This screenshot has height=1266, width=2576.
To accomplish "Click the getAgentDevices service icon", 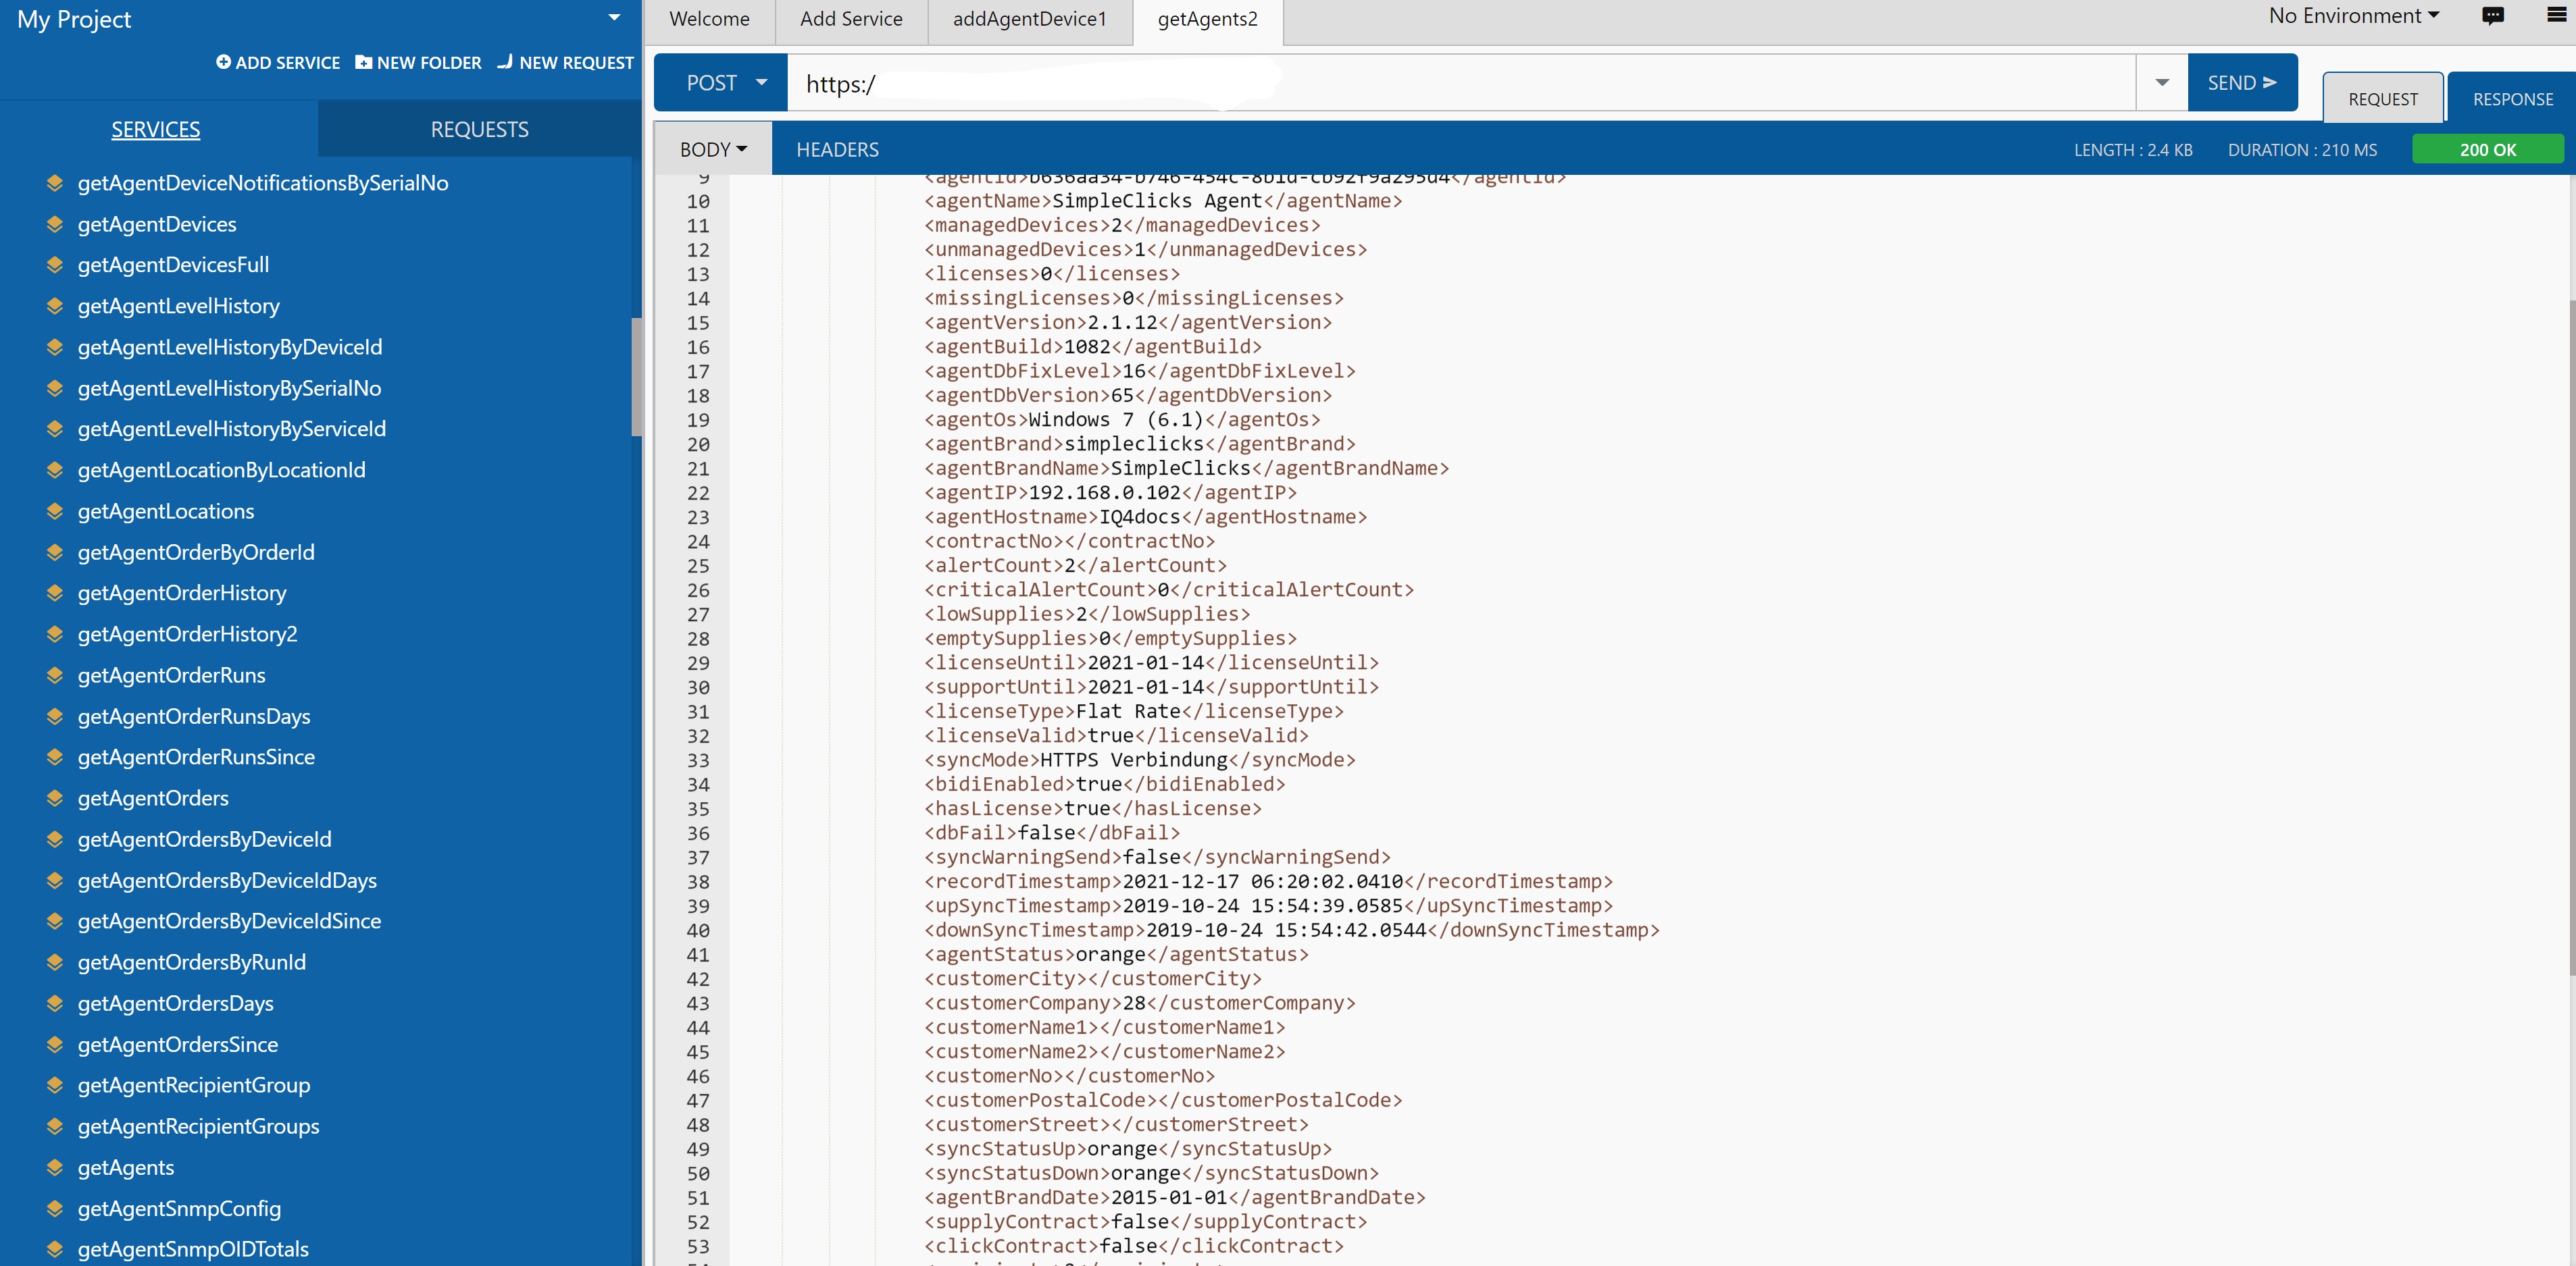I will coord(55,223).
